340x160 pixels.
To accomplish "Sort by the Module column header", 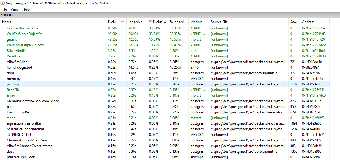I will click(196, 22).
